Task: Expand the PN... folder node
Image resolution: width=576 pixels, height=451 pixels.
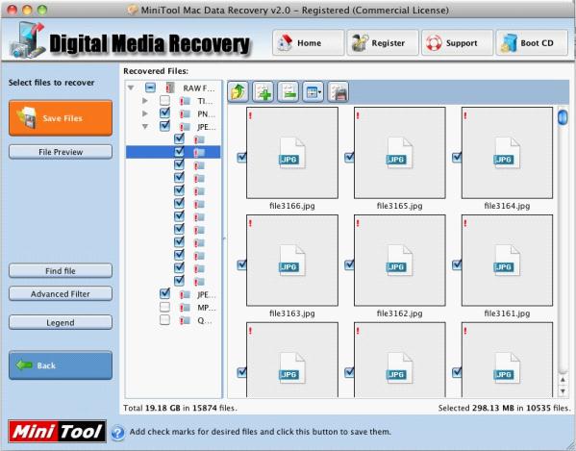Action: pos(145,113)
